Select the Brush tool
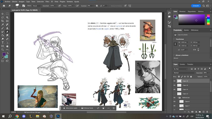The height and width of the screenshot is (119, 212). click(3, 28)
